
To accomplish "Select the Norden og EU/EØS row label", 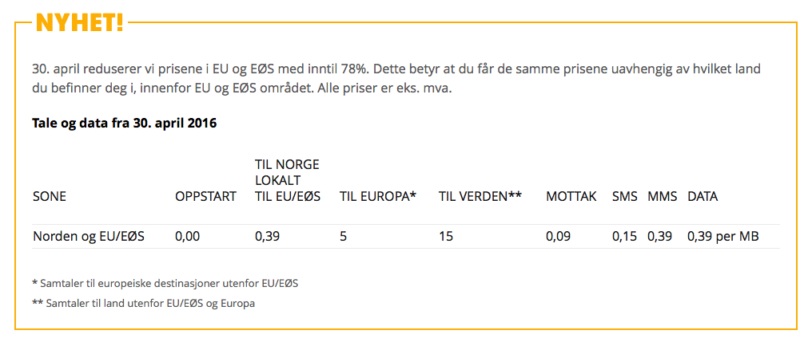I will click(89, 237).
